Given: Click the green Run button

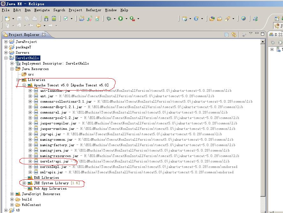Looking at the screenshot, I should click(121, 19).
